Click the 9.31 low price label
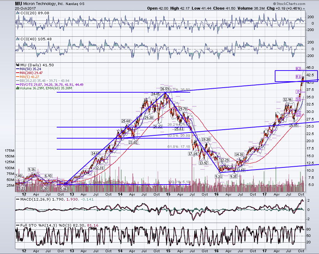The width and height of the screenshot is (319, 254). (218, 176)
